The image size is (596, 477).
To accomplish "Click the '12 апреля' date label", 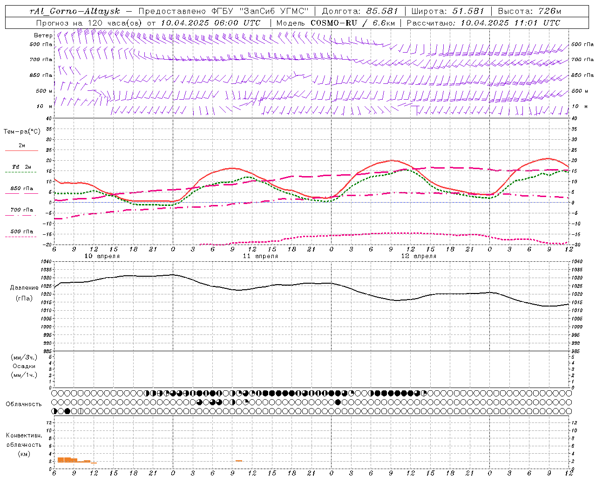I will pyautogui.click(x=419, y=256).
